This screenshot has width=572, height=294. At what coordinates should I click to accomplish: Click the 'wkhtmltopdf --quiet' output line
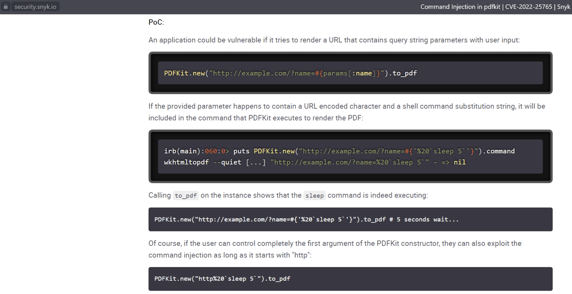315,162
